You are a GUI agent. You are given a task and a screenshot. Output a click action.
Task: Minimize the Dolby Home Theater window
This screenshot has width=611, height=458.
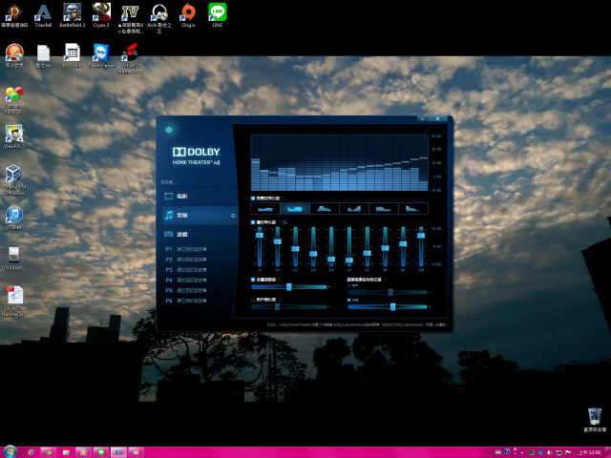pyautogui.click(x=422, y=118)
